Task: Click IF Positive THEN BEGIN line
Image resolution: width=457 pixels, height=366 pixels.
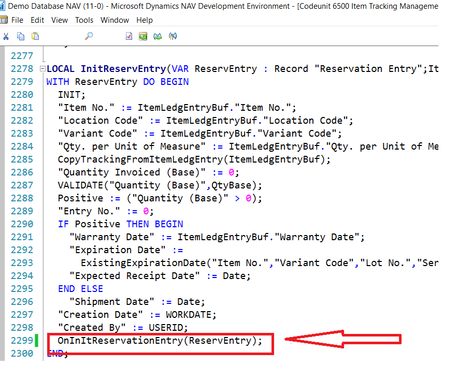Action: click(x=120, y=224)
